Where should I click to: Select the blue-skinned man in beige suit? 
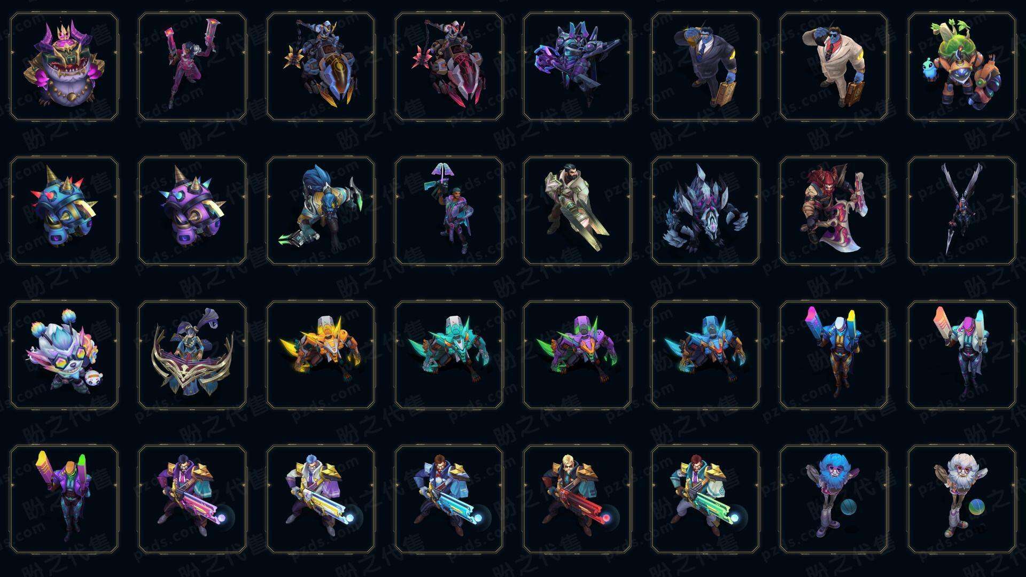(x=834, y=67)
